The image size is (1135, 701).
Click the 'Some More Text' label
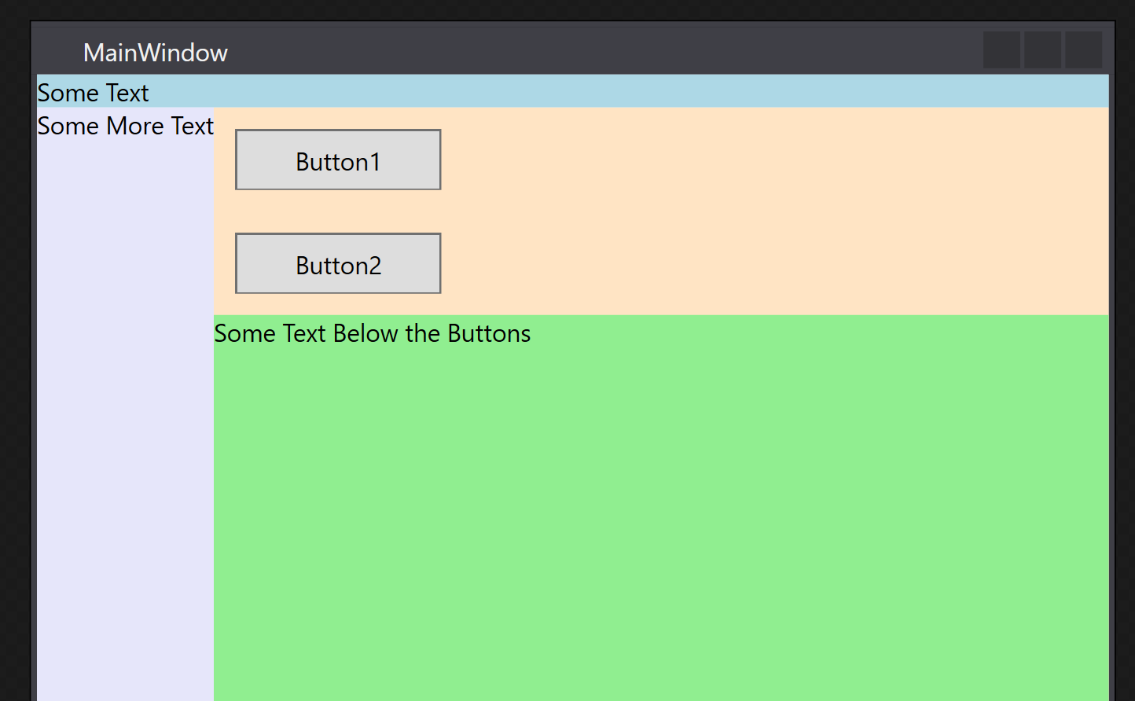pos(126,126)
